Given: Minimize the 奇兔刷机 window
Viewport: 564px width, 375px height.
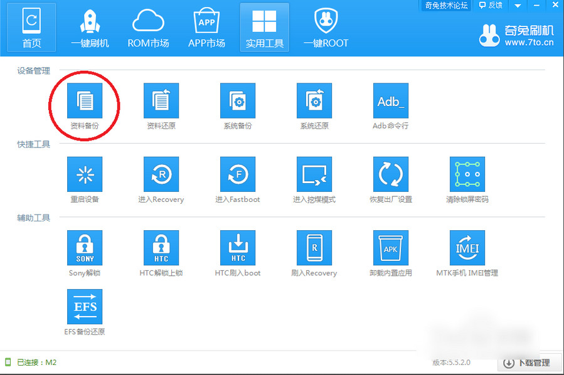Looking at the screenshot, I should [x=536, y=6].
